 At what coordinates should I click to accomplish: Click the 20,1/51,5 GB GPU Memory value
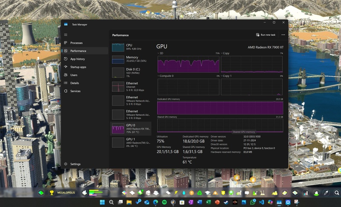pyautogui.click(x=168, y=152)
